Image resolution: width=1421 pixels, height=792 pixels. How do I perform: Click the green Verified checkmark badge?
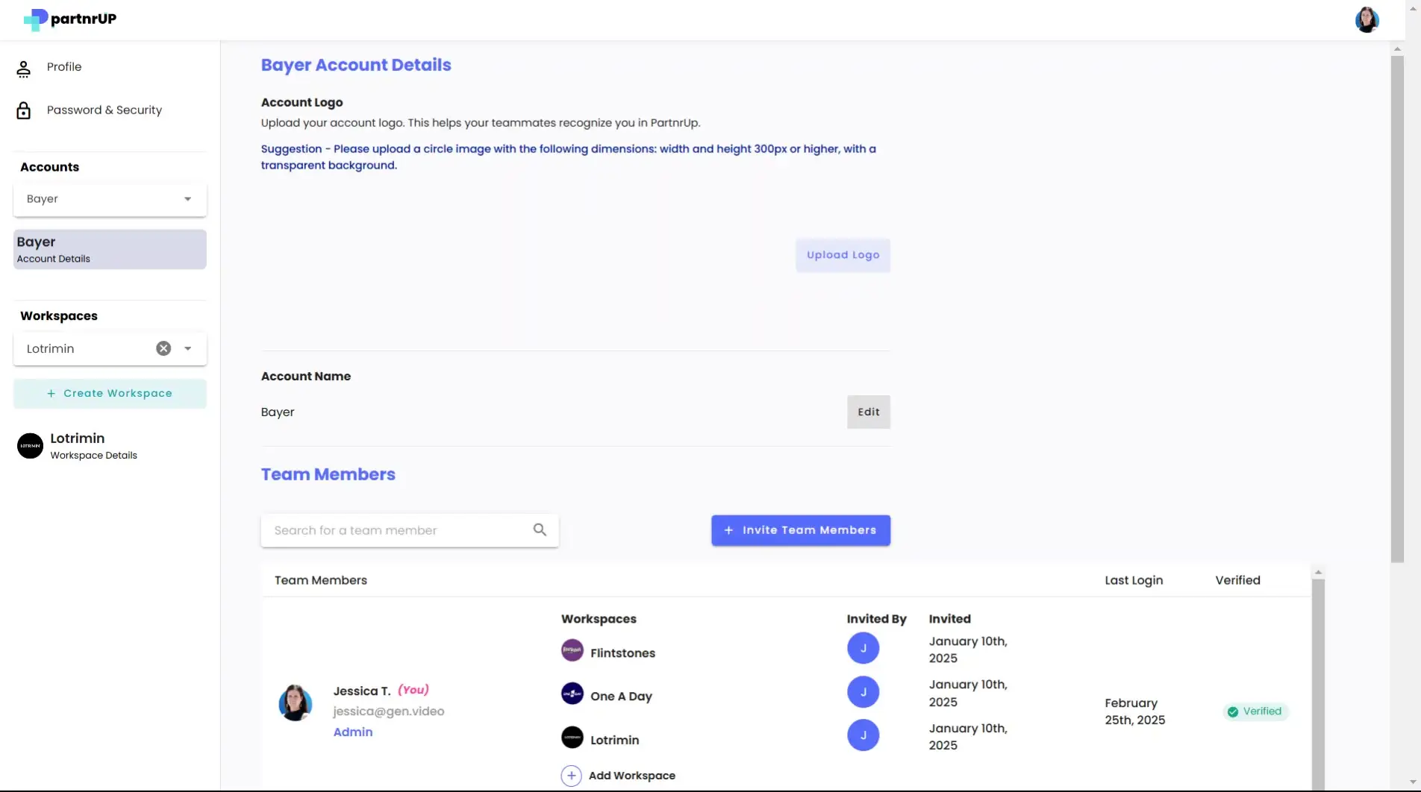(x=1232, y=711)
